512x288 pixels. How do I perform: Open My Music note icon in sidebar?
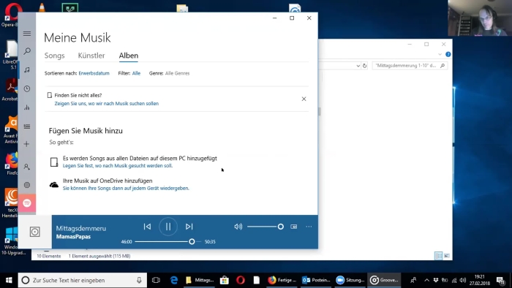coord(27,69)
